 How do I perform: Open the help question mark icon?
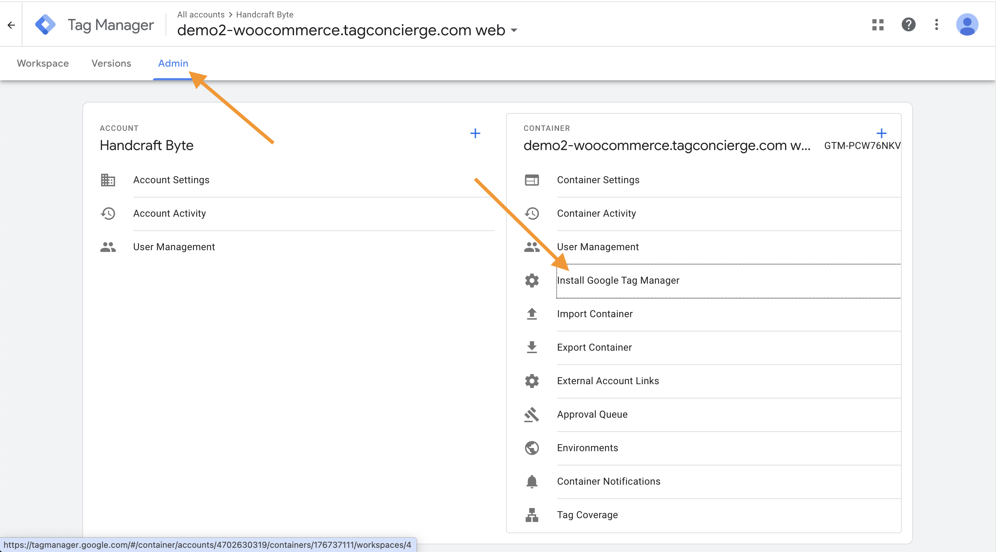click(908, 25)
